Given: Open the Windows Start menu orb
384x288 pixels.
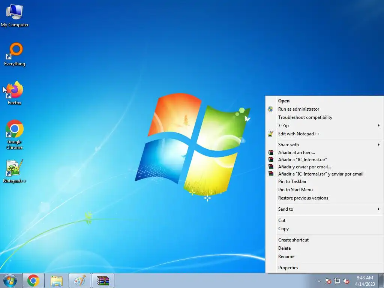Looking at the screenshot, I should [10, 280].
